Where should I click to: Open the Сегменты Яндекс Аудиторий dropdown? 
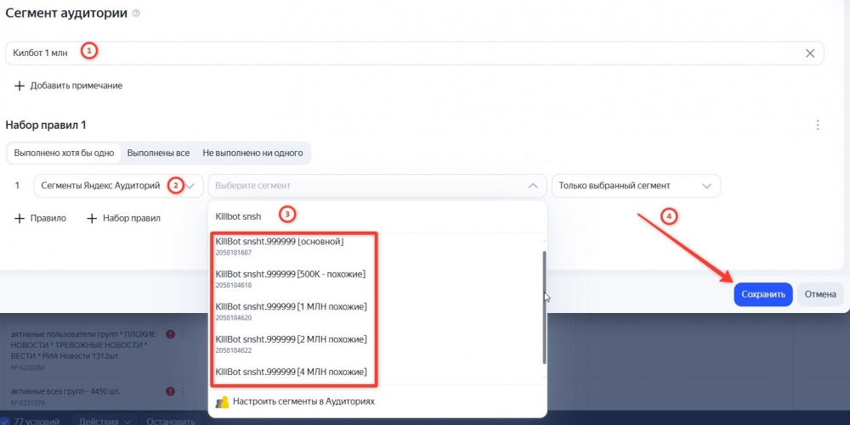pos(118,186)
